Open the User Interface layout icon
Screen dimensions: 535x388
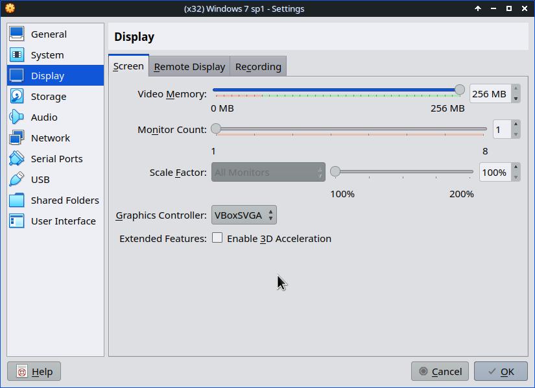coord(16,221)
